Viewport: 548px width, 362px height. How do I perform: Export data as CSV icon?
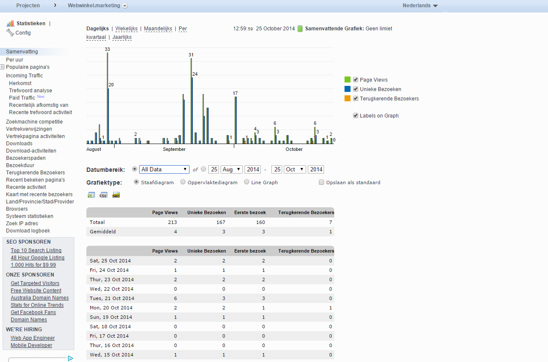(103, 195)
